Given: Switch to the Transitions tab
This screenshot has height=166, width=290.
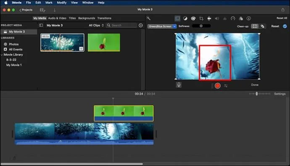Looking at the screenshot, I should [x=104, y=18].
